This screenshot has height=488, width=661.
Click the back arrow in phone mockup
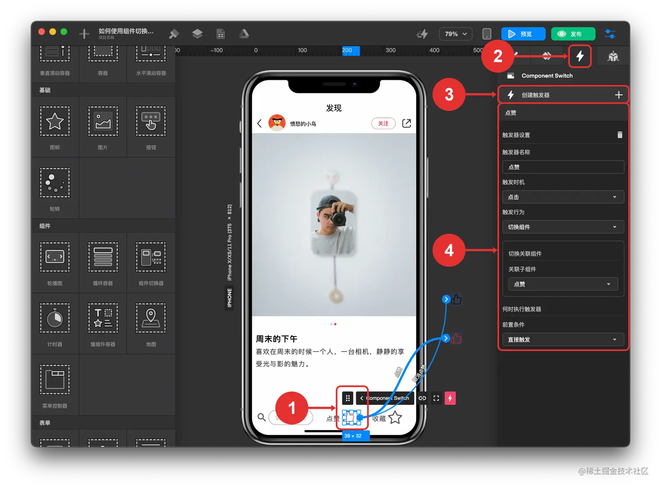259,123
